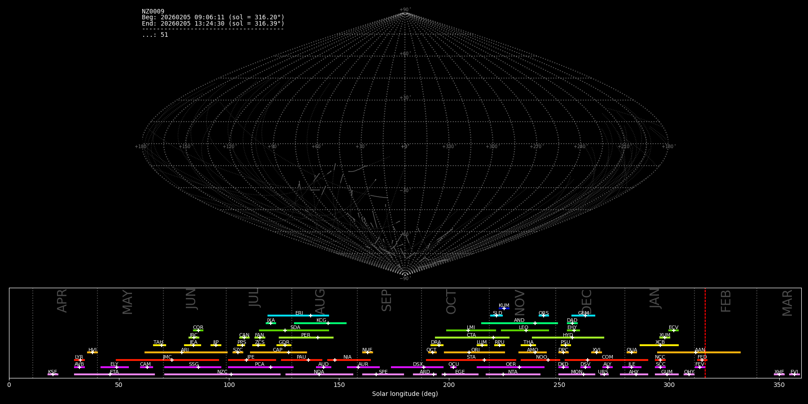Click the -90 label at the map bottom
This screenshot has height=404, width=808.
tap(405, 278)
